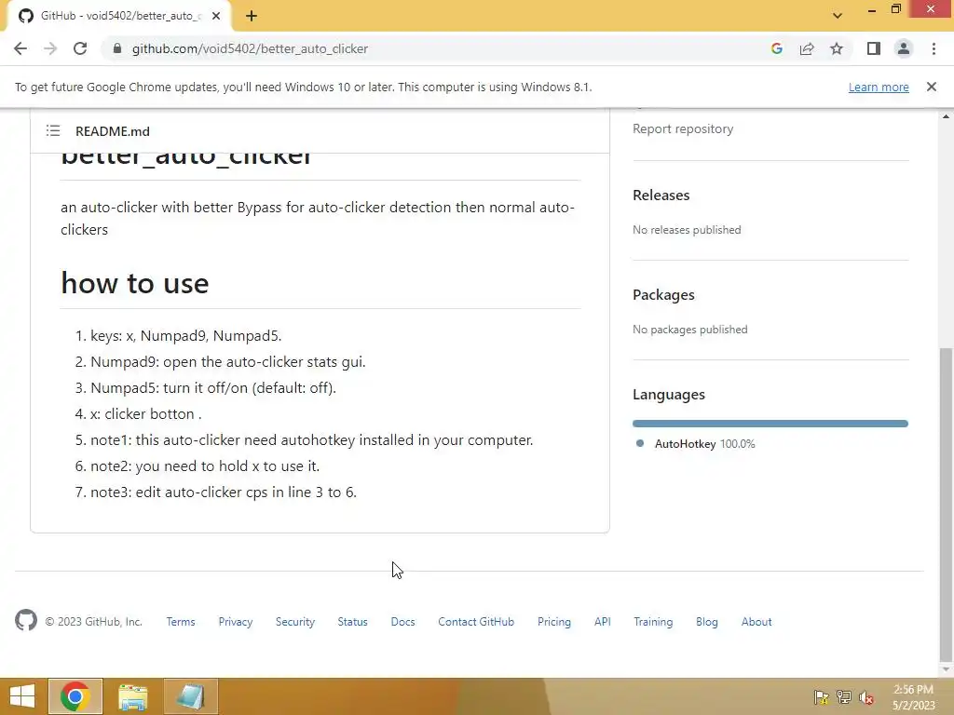Open the Security footer link

pos(295,622)
